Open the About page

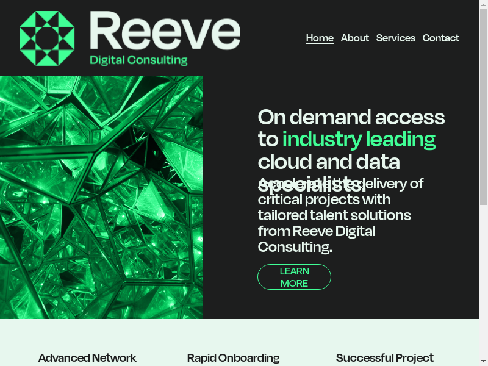354,38
